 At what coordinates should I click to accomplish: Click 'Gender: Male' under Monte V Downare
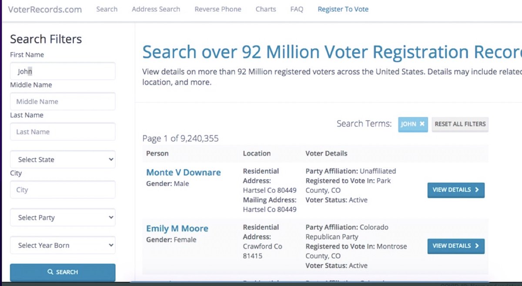pos(167,183)
